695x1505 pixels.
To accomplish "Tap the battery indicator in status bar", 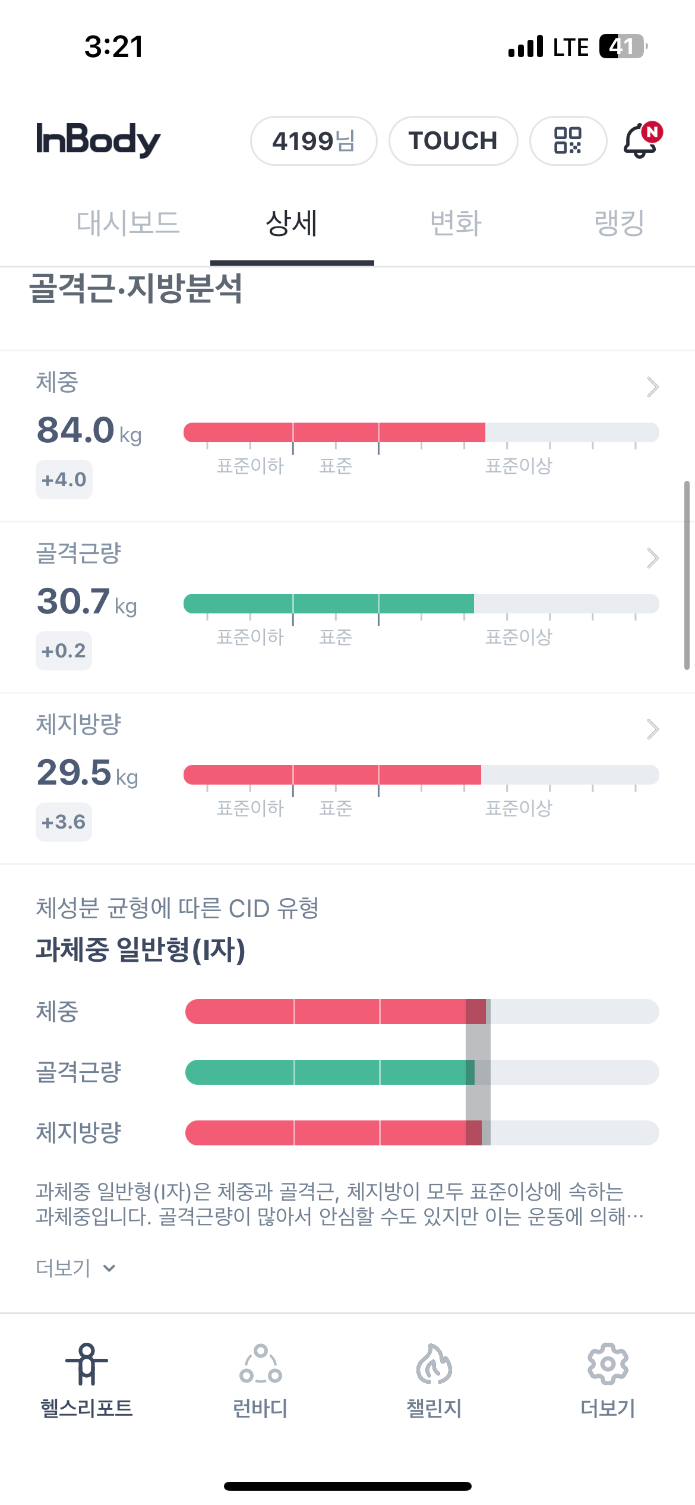I will pyautogui.click(x=622, y=46).
